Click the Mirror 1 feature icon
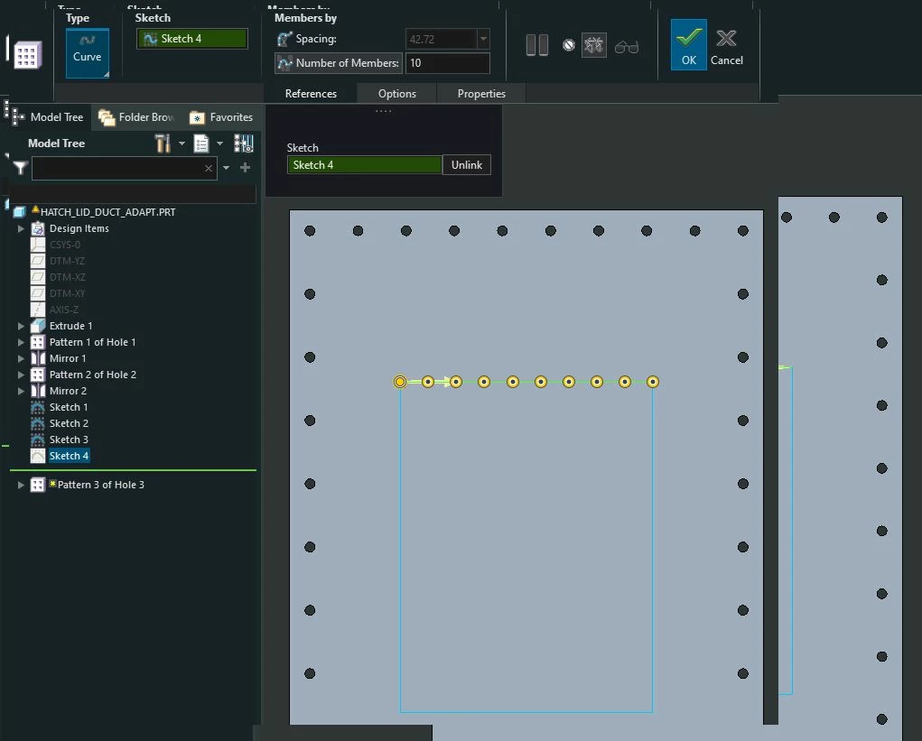This screenshot has height=741, width=922. click(x=38, y=358)
